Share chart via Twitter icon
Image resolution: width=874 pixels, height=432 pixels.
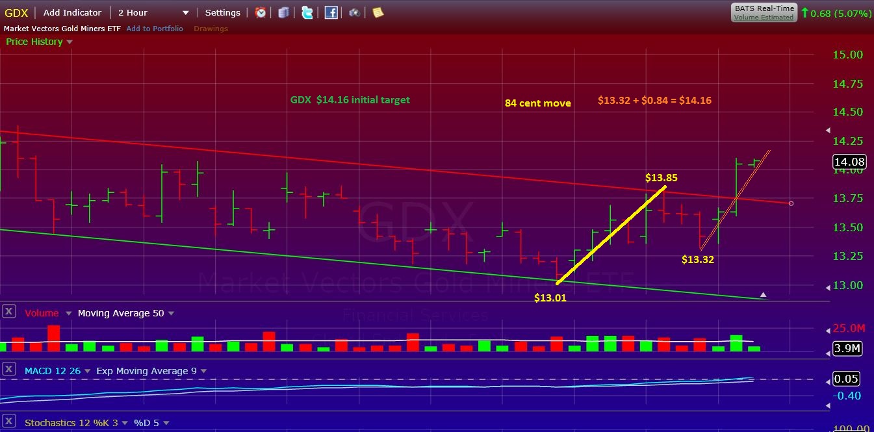click(307, 12)
